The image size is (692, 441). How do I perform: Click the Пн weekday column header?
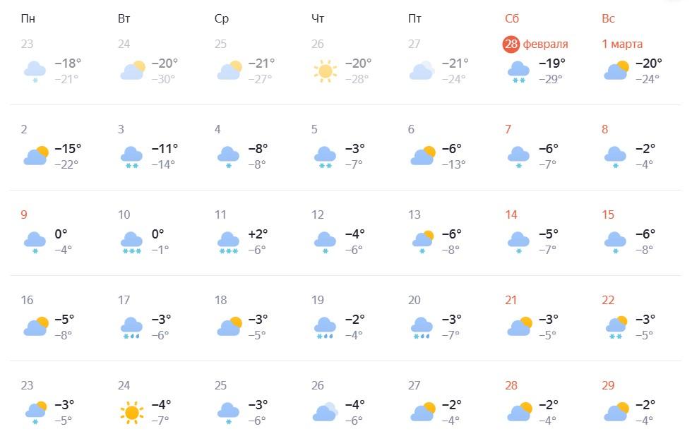coord(30,18)
